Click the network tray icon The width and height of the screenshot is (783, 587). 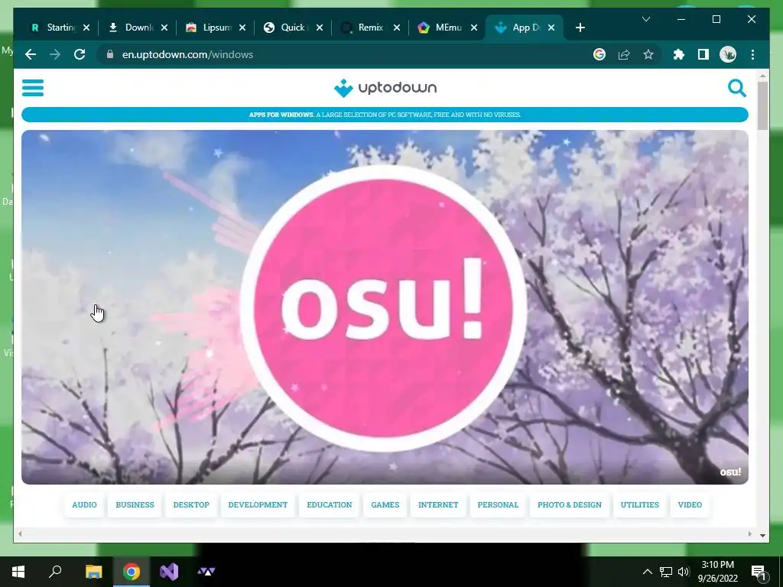666,572
